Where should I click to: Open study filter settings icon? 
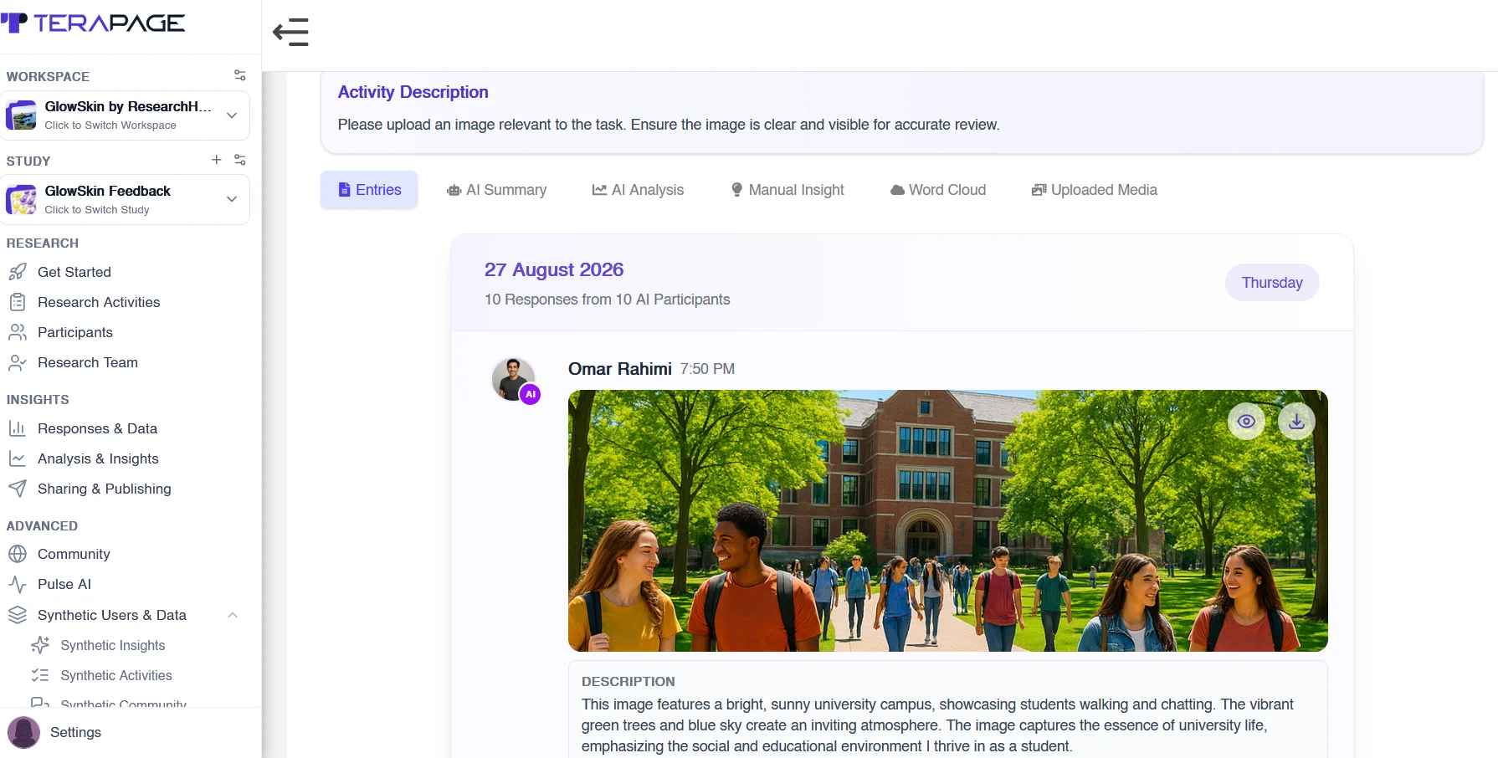point(240,159)
